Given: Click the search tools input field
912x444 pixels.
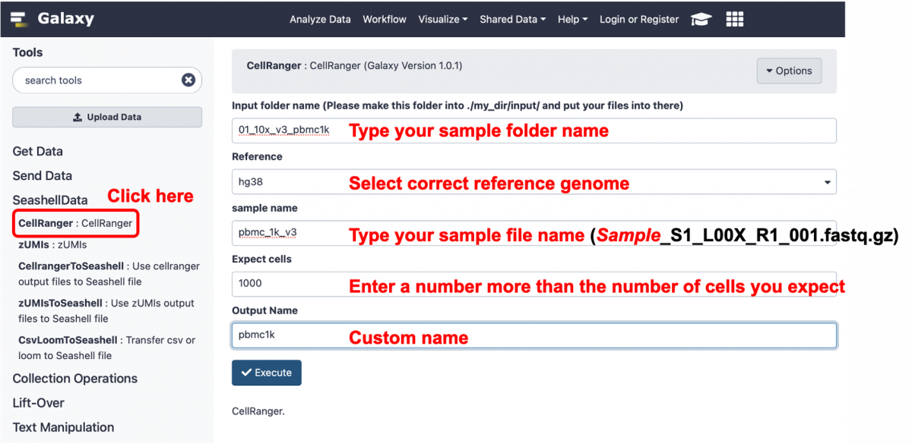Looking at the screenshot, I should (x=99, y=80).
